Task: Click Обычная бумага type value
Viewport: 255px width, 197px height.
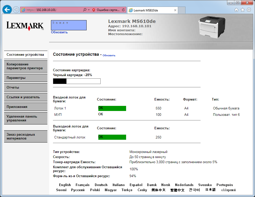Action: [x=226, y=108]
